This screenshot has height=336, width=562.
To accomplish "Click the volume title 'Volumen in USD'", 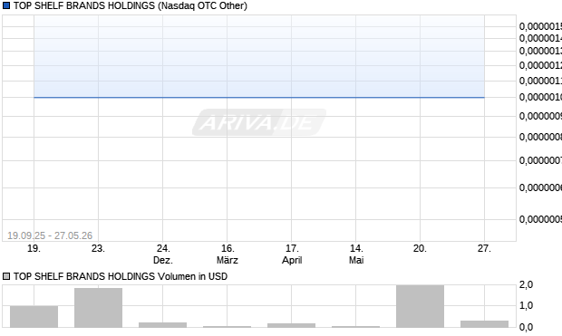I will click(x=192, y=276).
